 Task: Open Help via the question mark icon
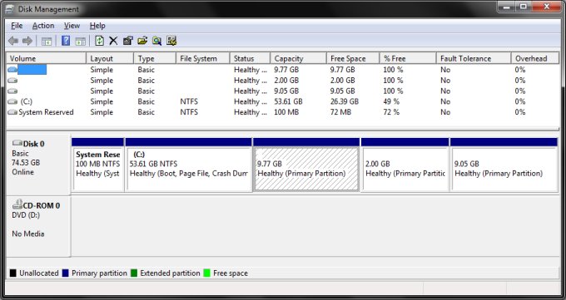click(x=66, y=41)
